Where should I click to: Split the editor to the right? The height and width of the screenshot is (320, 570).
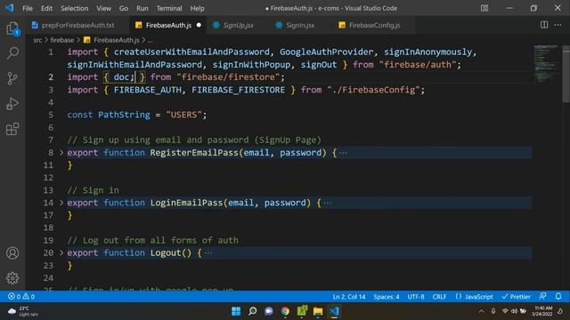(x=544, y=25)
